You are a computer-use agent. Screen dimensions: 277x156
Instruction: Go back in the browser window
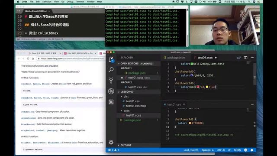(x=19, y=58)
